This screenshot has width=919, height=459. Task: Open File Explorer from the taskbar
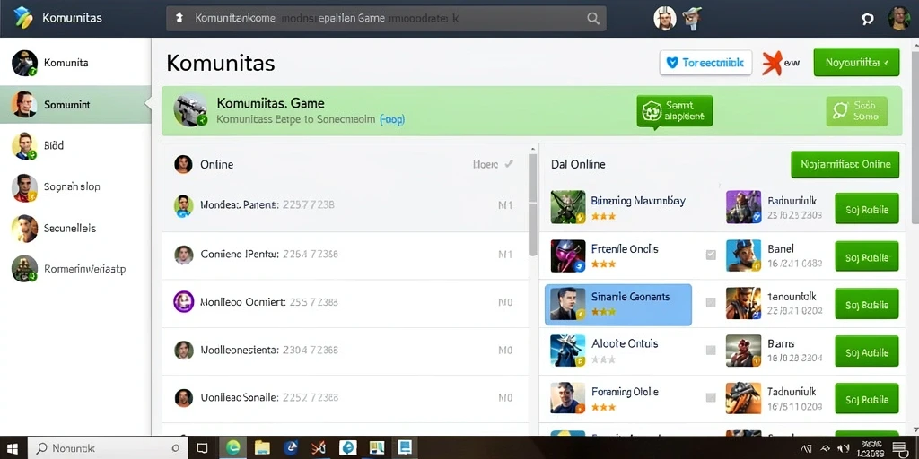point(261,448)
